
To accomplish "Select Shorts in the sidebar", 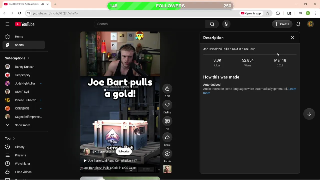I will [24, 45].
